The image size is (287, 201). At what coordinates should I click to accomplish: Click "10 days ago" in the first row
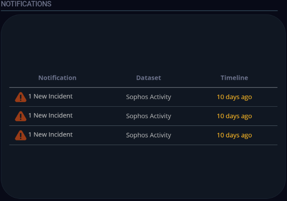coord(234,97)
